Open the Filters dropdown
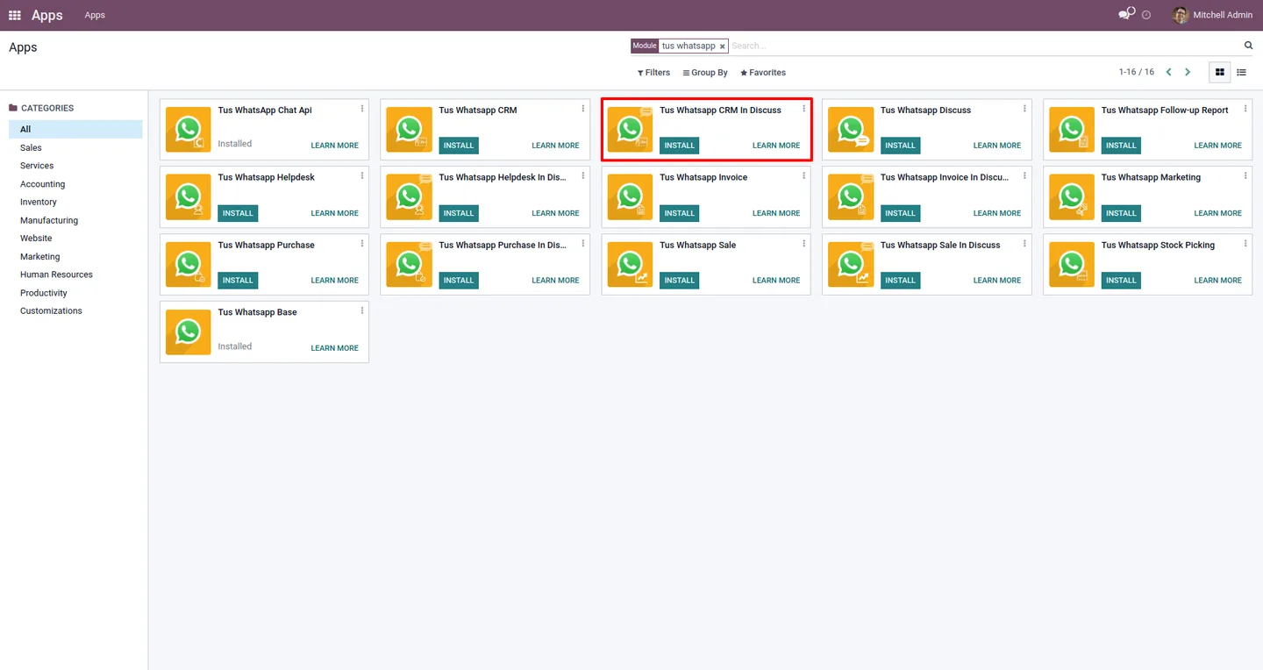This screenshot has width=1263, height=670. (x=653, y=73)
